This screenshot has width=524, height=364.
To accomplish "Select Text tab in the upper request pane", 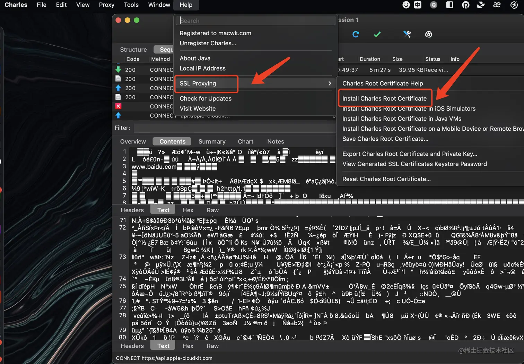I will [163, 210].
